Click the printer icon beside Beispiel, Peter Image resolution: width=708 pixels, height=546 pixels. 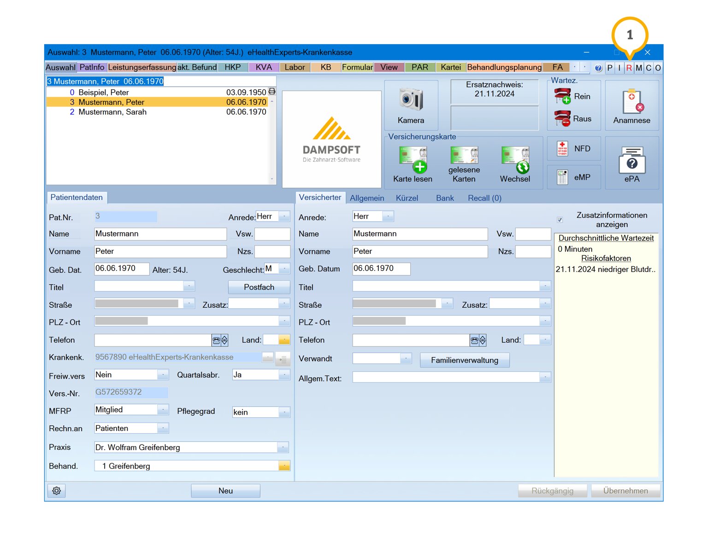pyautogui.click(x=272, y=92)
